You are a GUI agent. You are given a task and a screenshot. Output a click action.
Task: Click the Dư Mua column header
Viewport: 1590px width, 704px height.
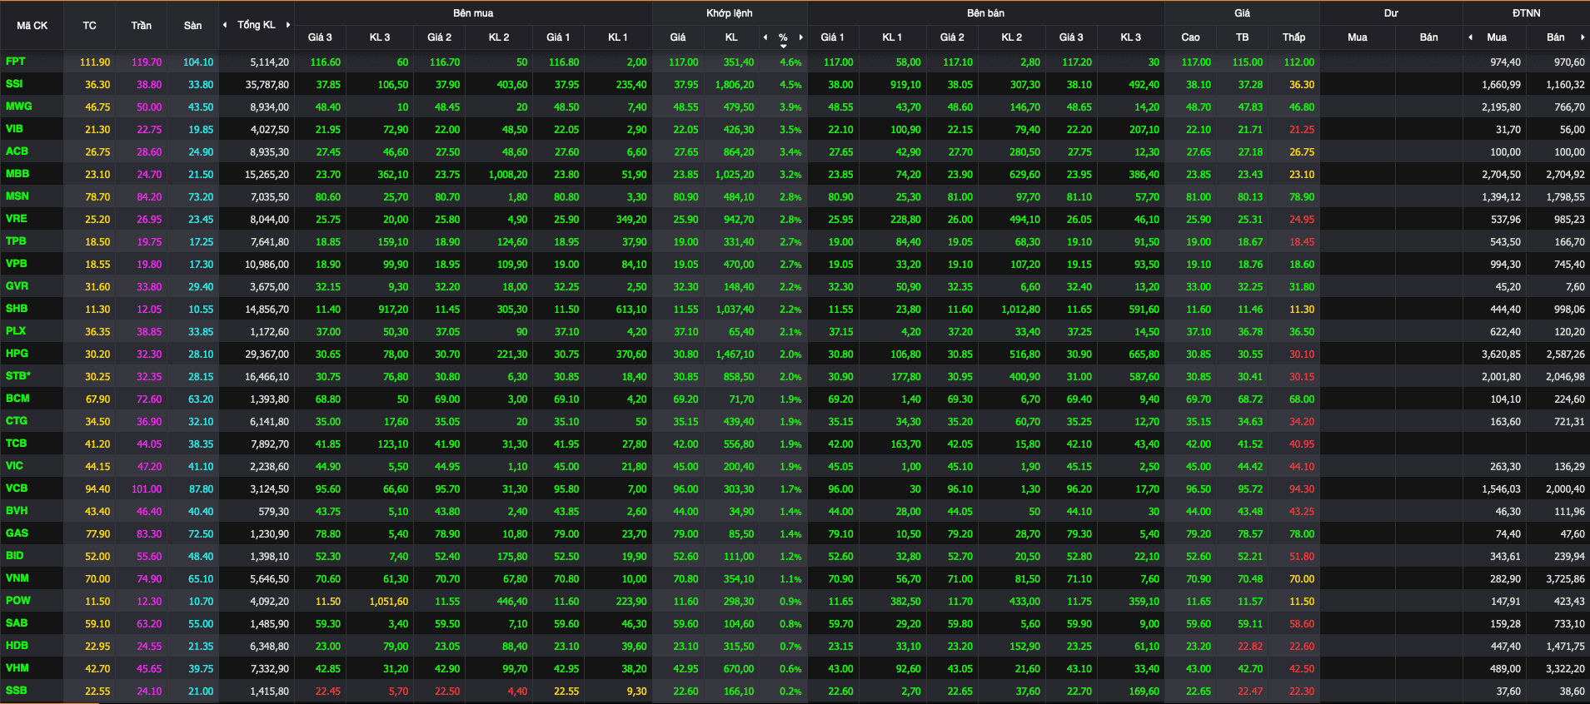(1357, 37)
